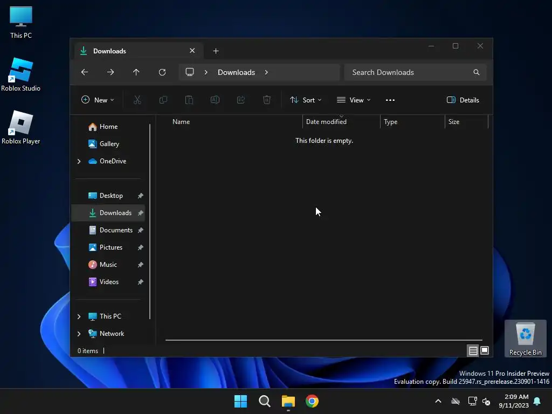Expand the This PC tree node
Screen dimensions: 552x414
click(x=79, y=316)
